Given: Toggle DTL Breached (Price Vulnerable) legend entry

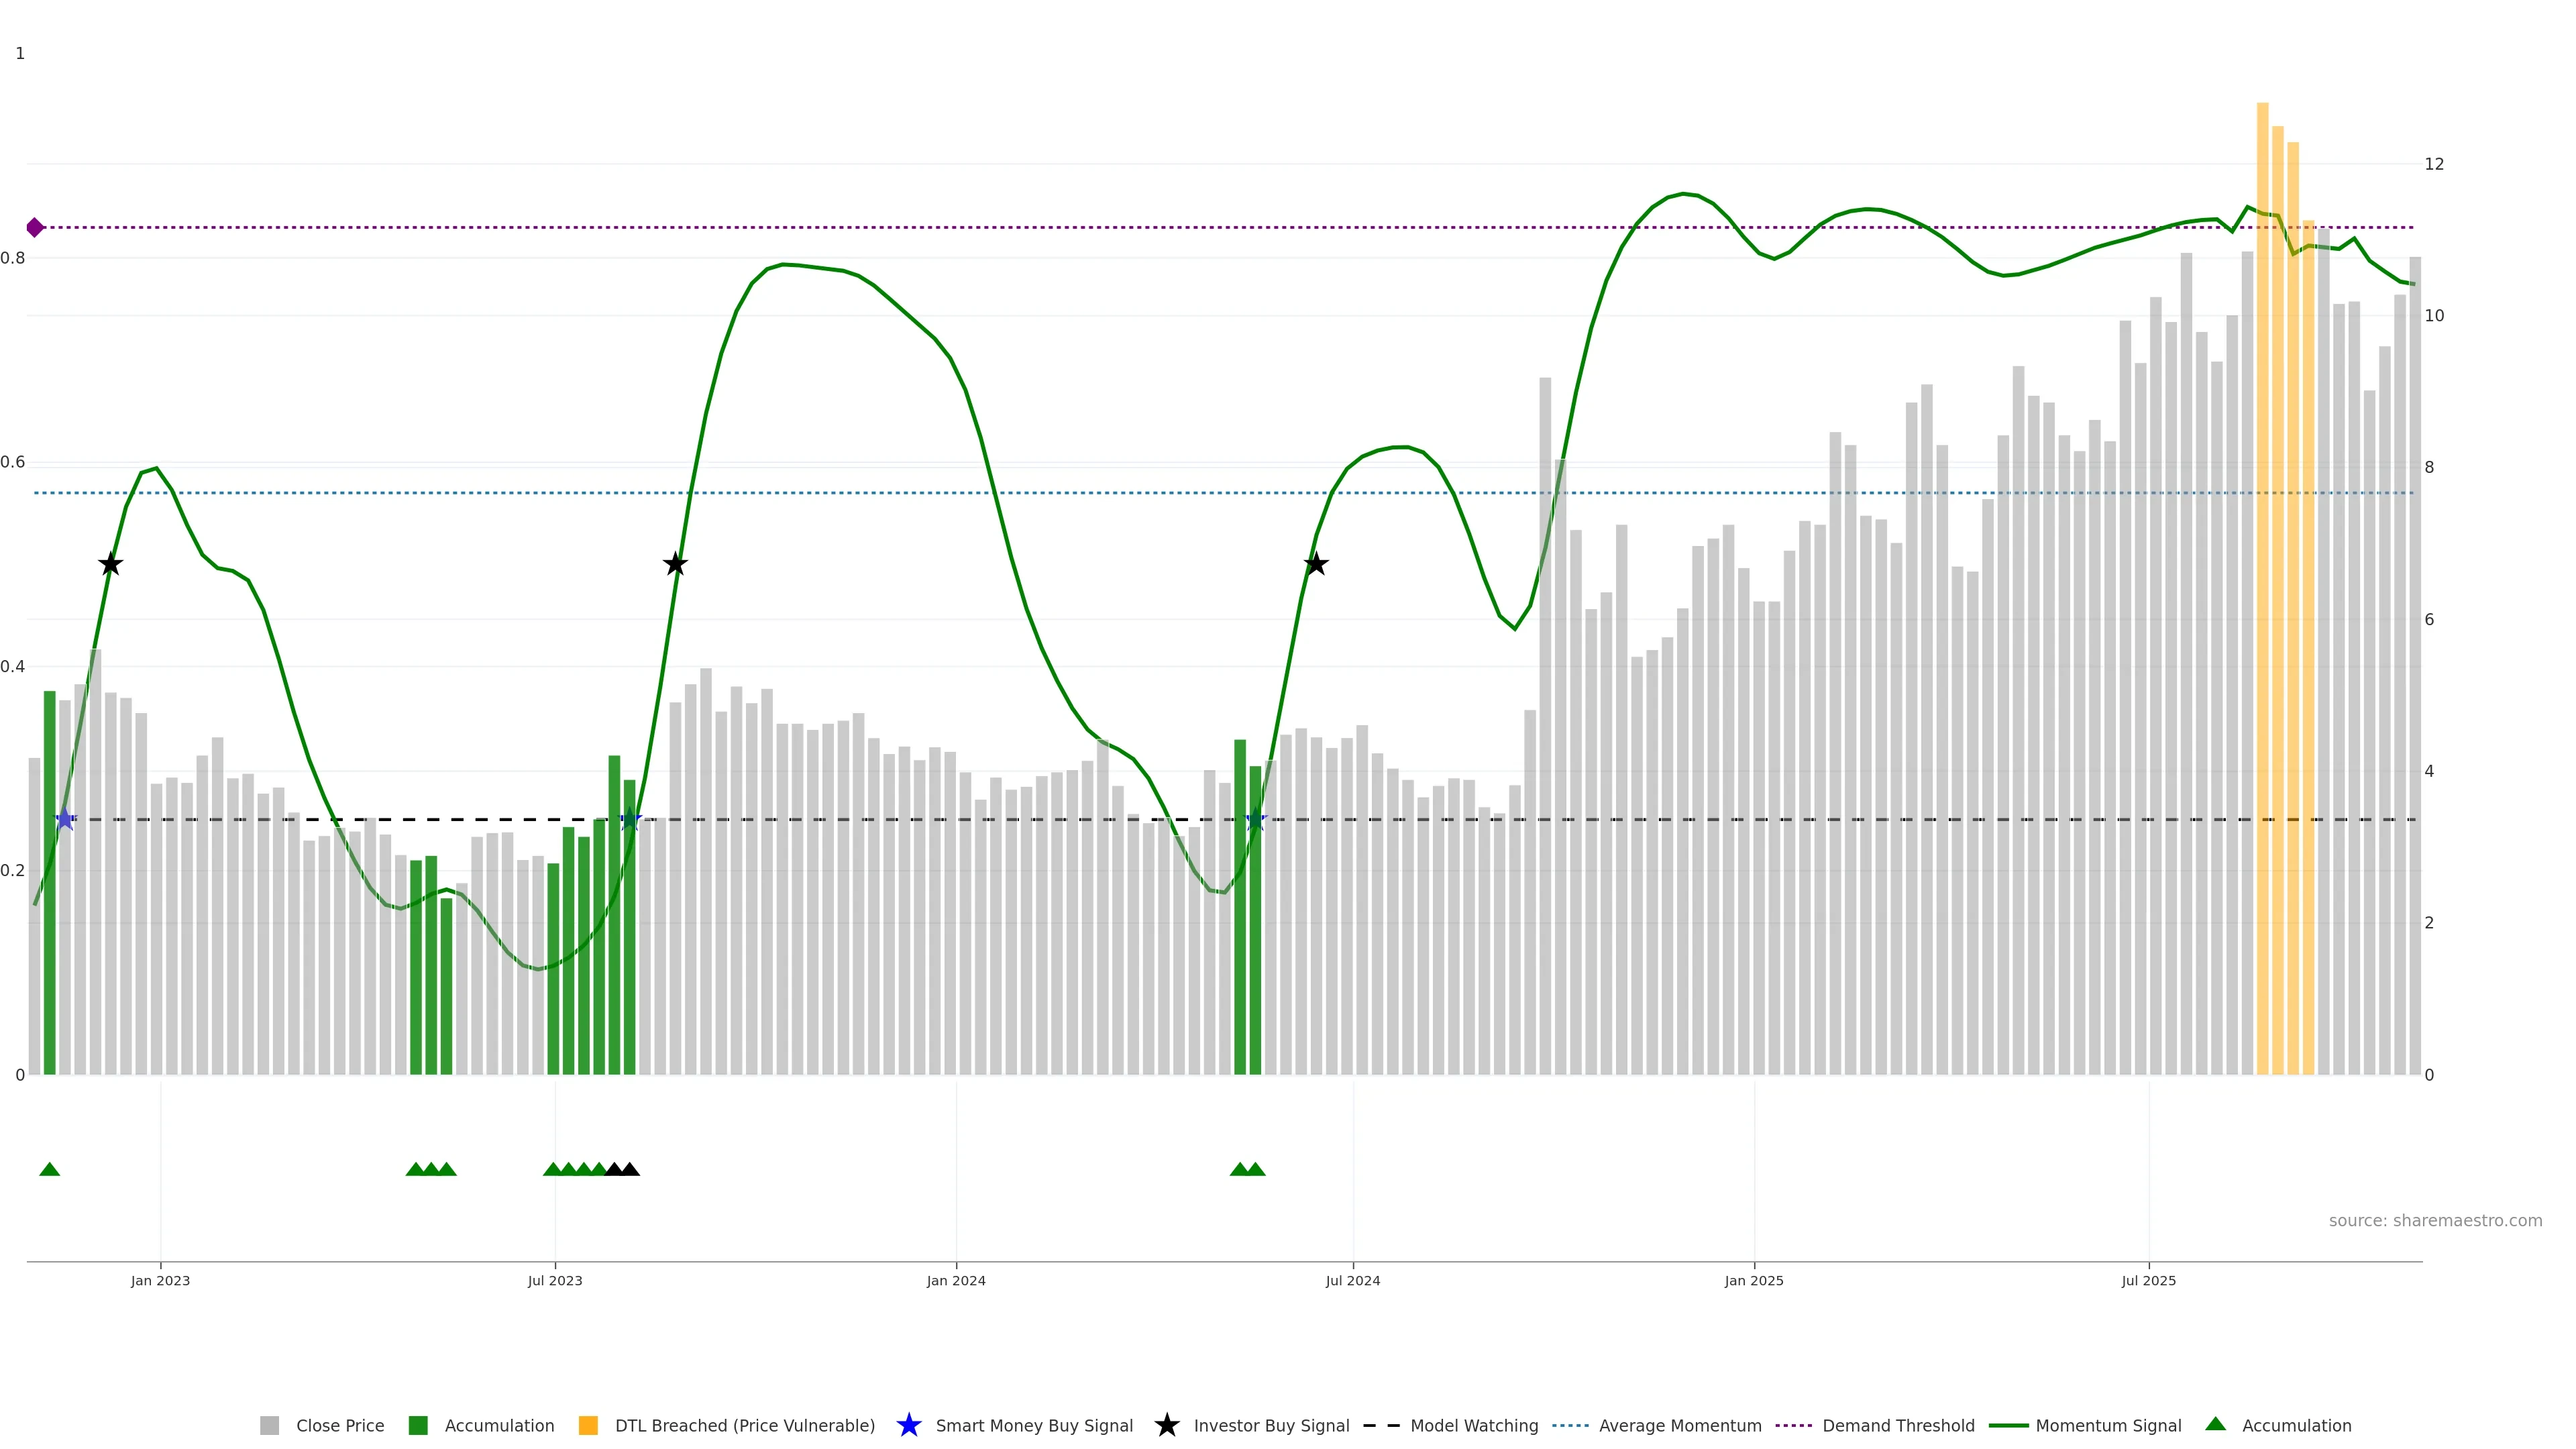Looking at the screenshot, I should pyautogui.click(x=744, y=1426).
